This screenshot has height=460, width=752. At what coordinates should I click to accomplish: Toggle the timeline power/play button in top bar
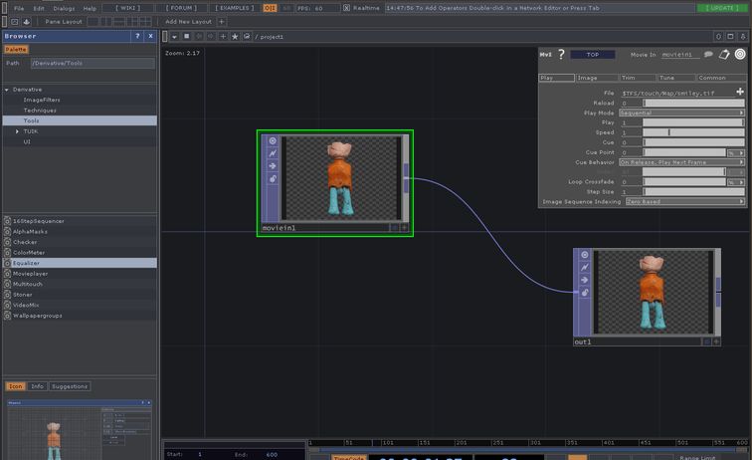(271, 8)
